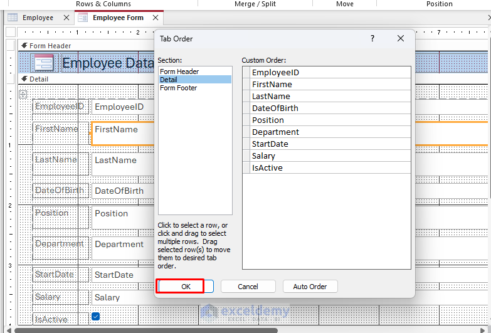Select the Salary text box on form

[x=123, y=297]
